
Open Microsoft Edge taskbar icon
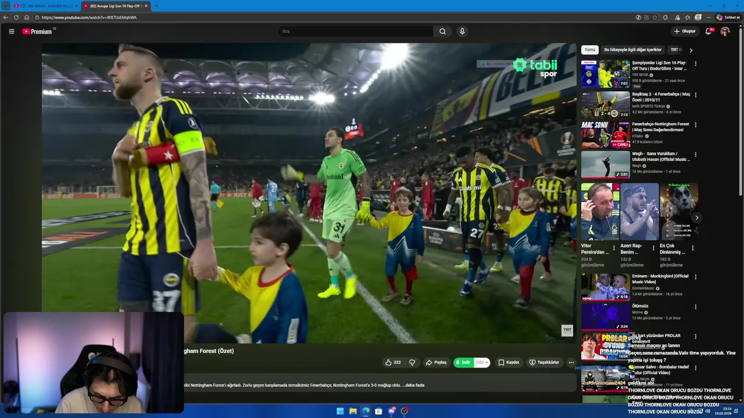(366, 411)
